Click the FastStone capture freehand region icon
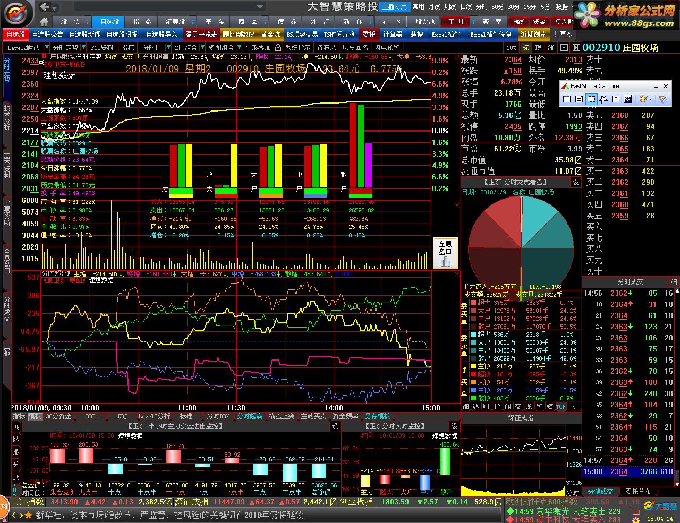 coord(603,99)
